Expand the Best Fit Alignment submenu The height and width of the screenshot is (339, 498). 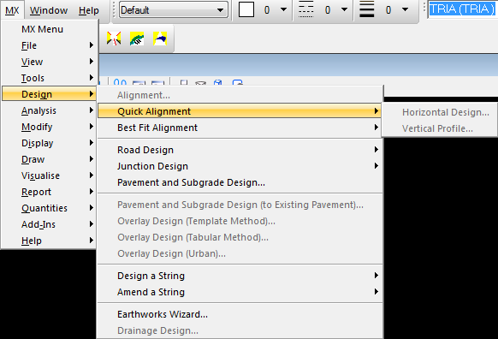point(240,128)
